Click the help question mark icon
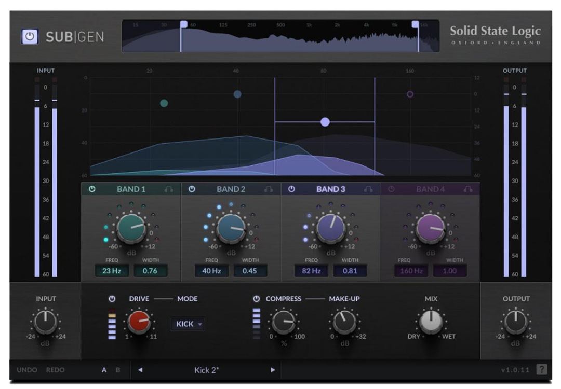Viewport: 561px width, 389px height. click(x=542, y=369)
